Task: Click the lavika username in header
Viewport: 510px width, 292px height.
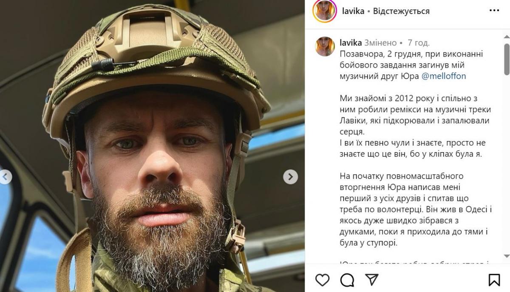Action: (x=353, y=11)
